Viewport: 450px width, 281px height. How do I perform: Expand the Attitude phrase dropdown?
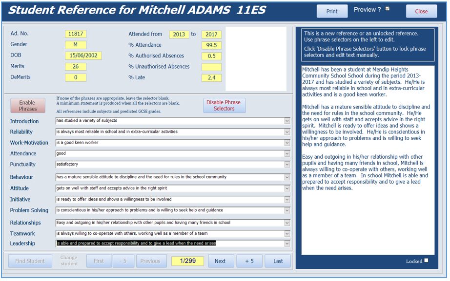[x=287, y=188]
